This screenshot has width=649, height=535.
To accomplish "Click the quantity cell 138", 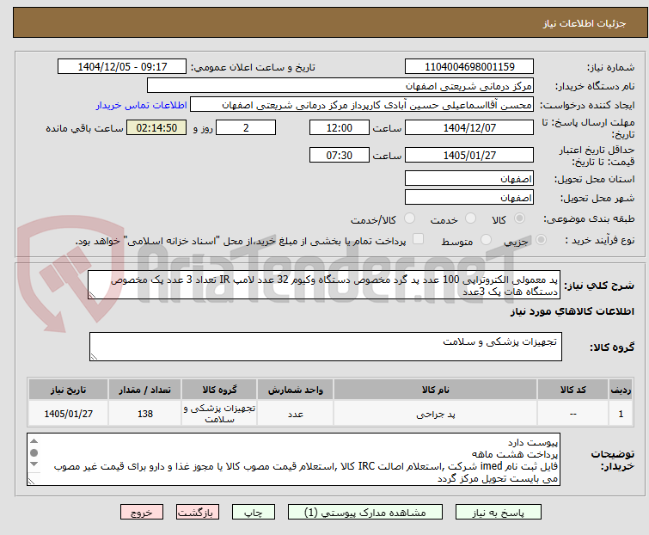I will 145,414.
